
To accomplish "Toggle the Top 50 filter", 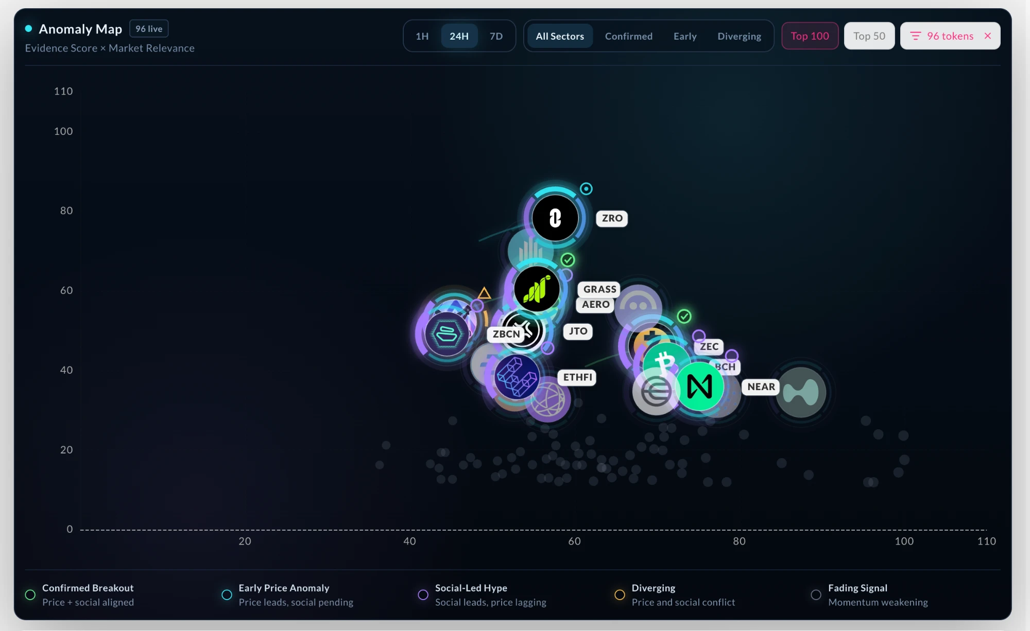I will click(869, 36).
